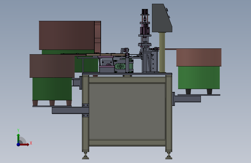
Task: Select the right-side brown feeder bowl cover
Action: point(199,57)
